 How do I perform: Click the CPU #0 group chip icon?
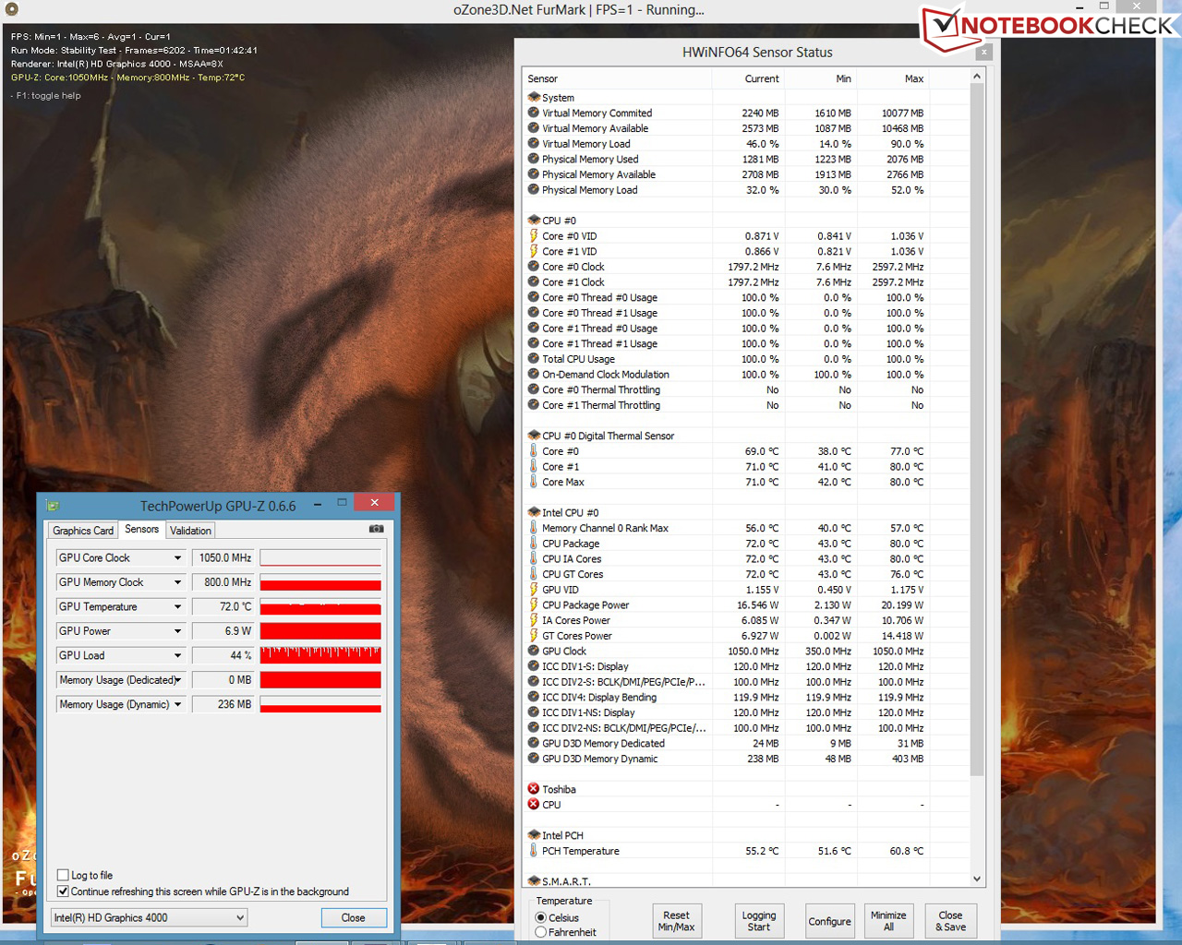point(534,221)
